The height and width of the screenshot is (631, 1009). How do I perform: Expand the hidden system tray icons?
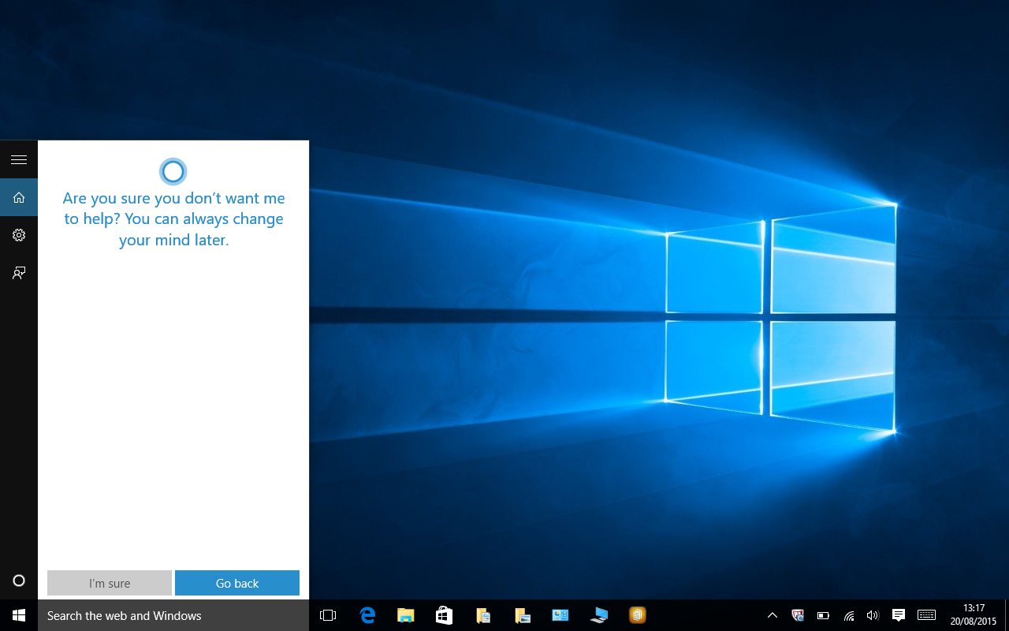(772, 615)
